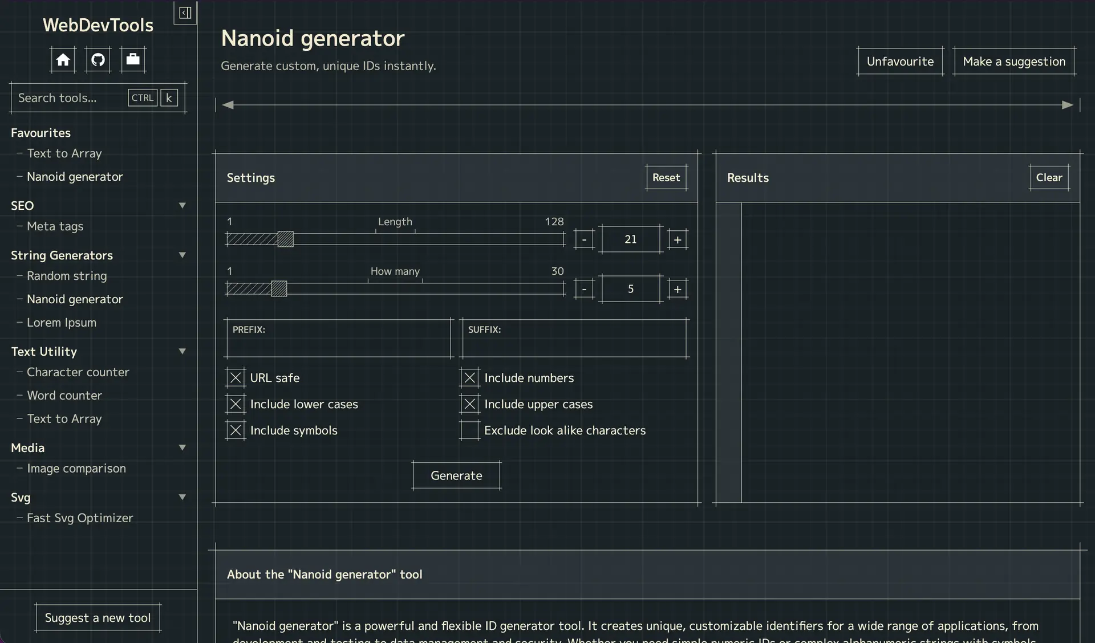This screenshot has height=643, width=1095.
Task: Collapse the Text Utility section
Action: (182, 351)
